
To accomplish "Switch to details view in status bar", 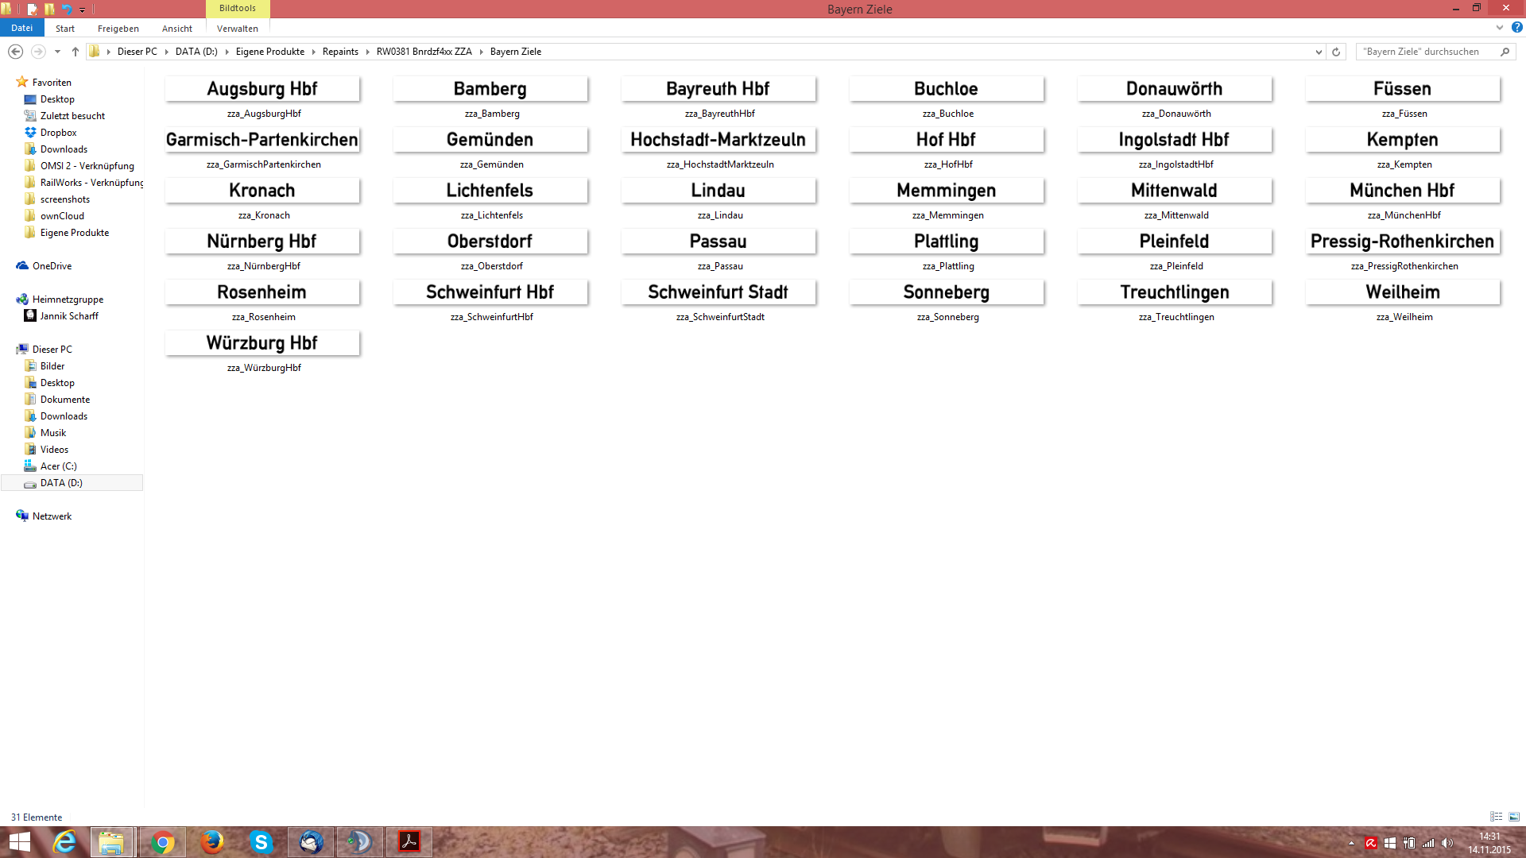I will point(1496,817).
